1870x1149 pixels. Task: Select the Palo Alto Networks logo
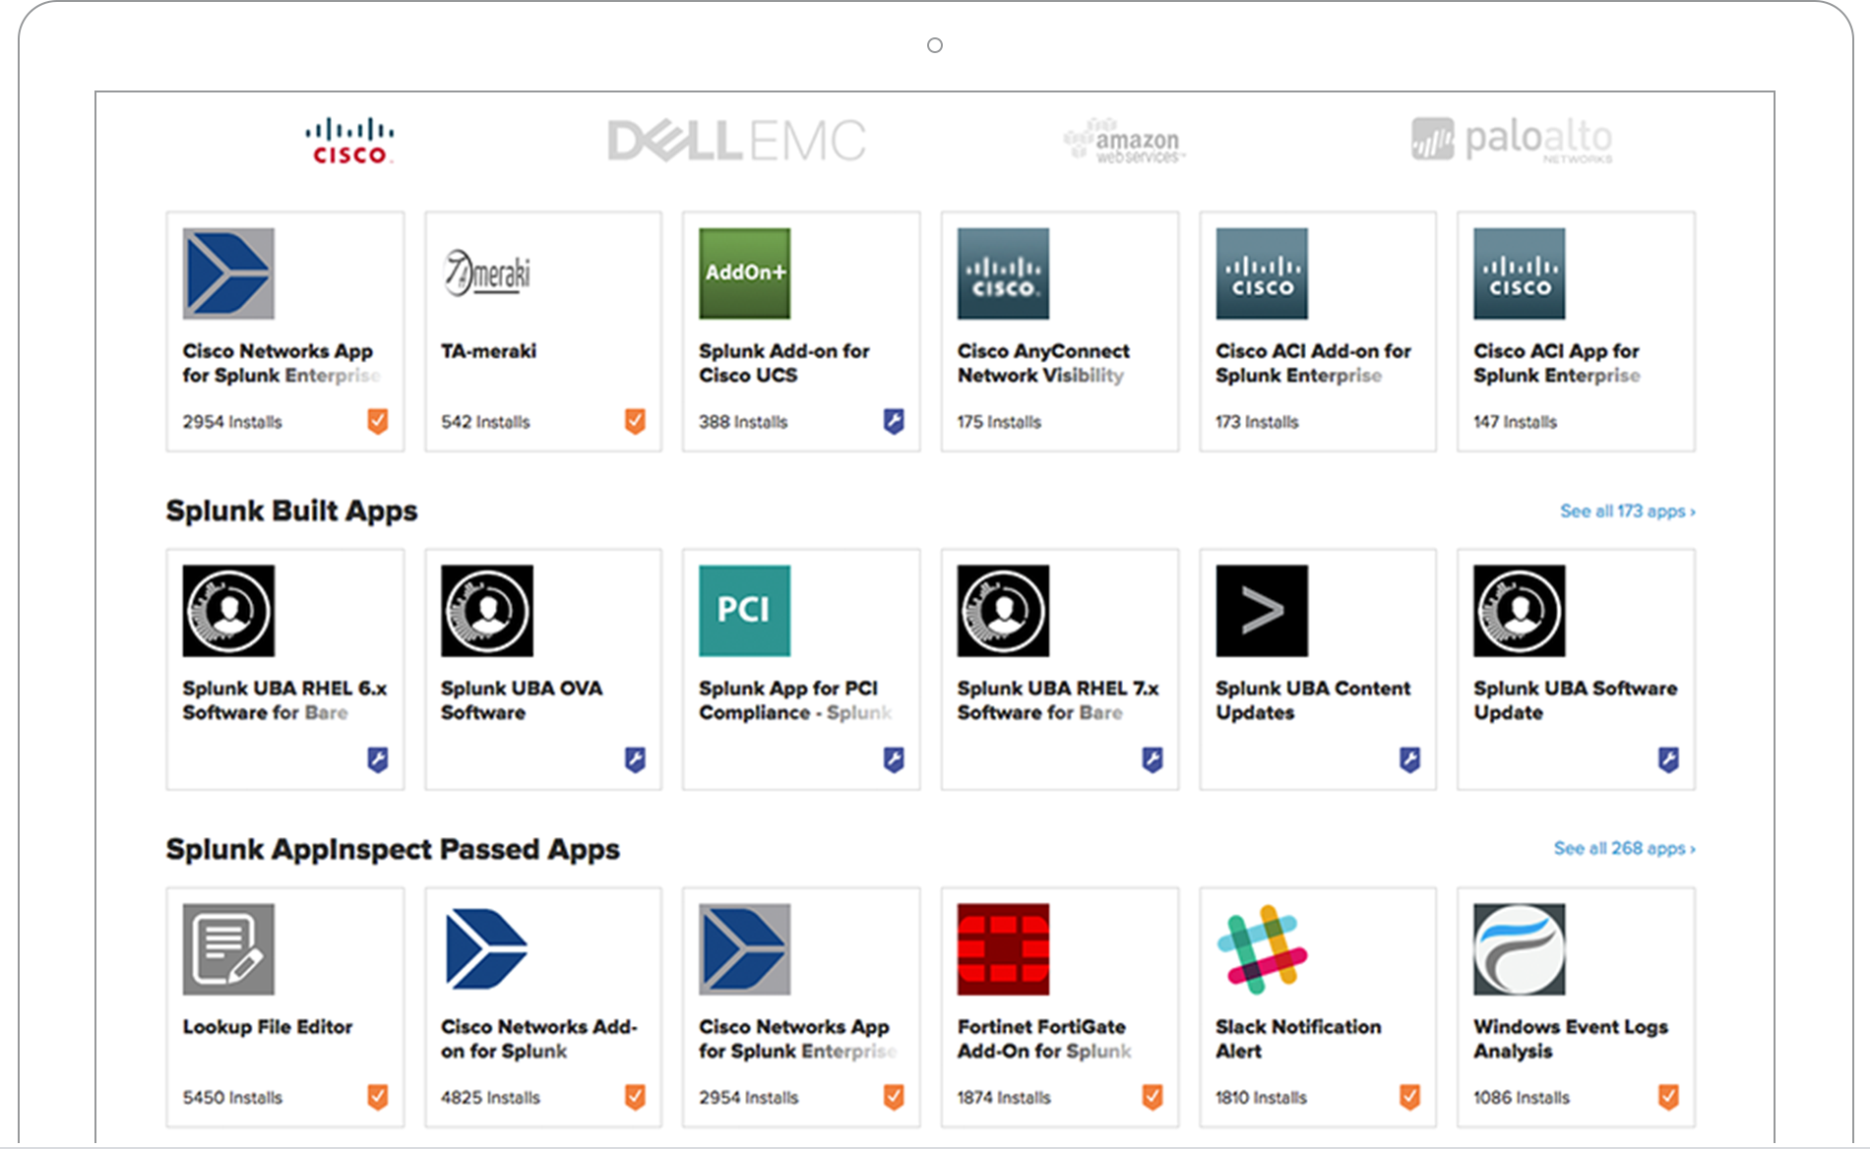tap(1511, 140)
